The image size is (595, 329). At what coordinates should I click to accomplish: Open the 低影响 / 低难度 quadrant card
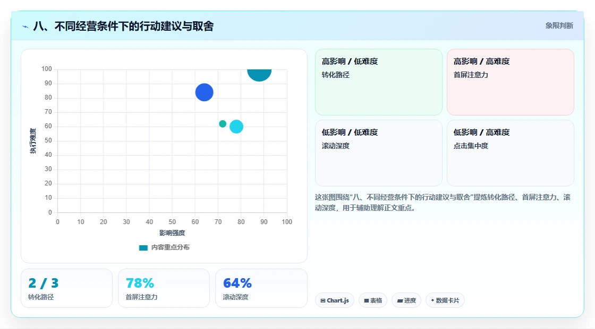(x=379, y=153)
